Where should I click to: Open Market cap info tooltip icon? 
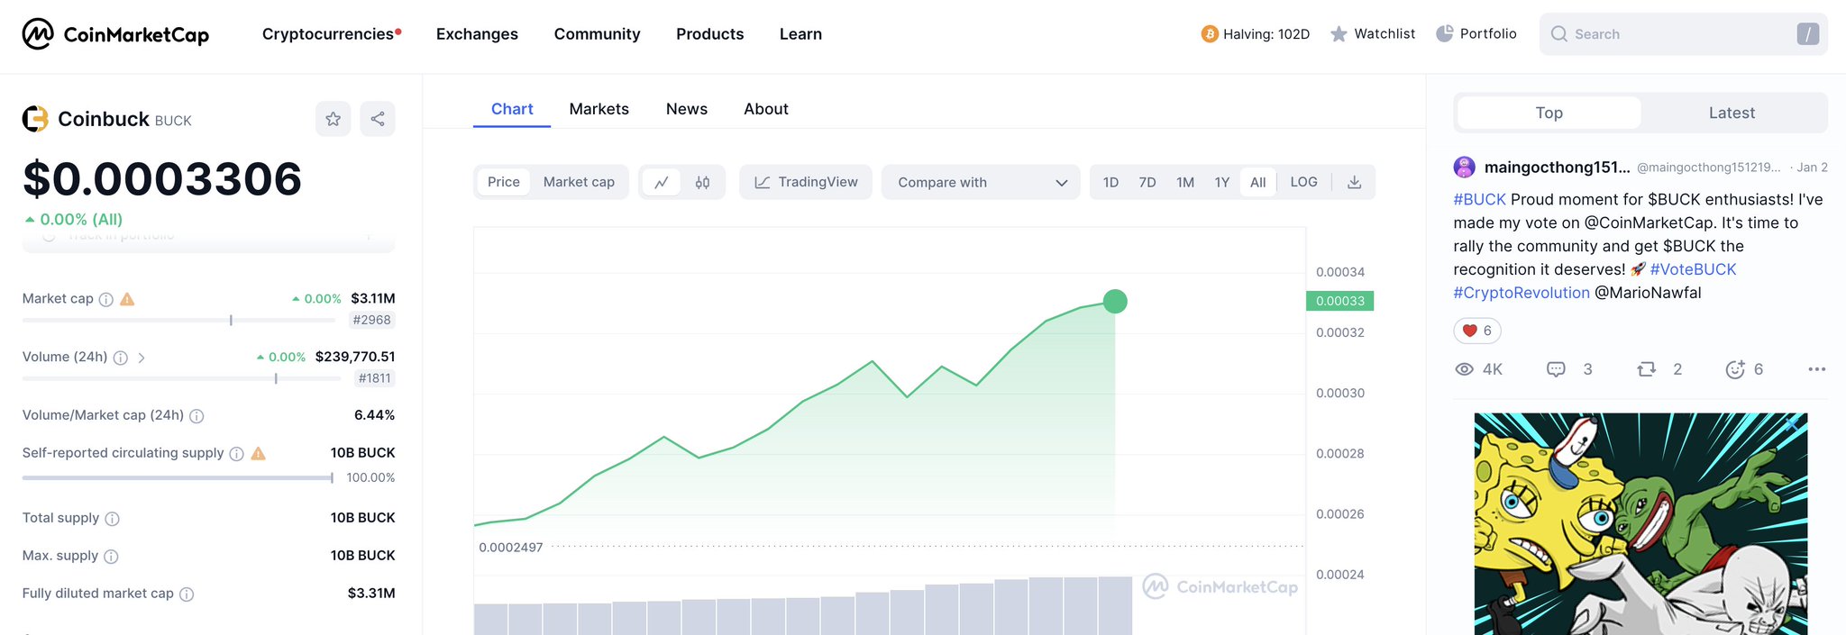[x=106, y=300]
